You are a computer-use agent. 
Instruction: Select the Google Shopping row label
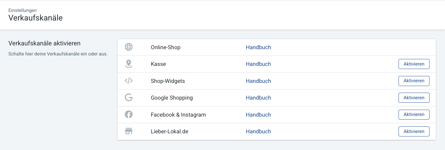pyautogui.click(x=172, y=98)
